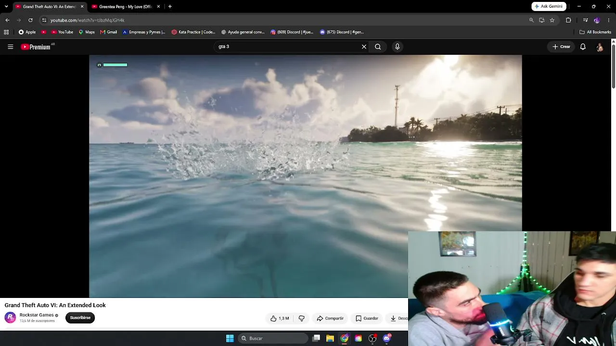Screen dimensions: 616x346
Task: Open File Explorer from the taskbar
Action: pos(330,338)
